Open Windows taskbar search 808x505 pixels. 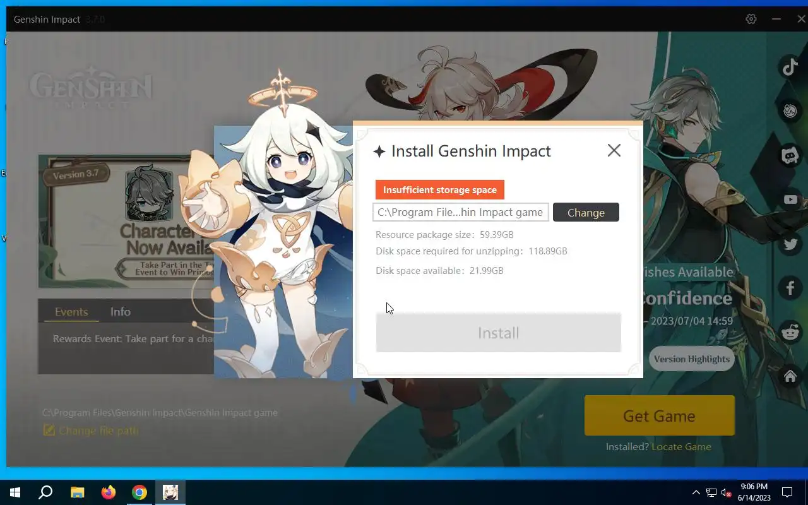[45, 492]
